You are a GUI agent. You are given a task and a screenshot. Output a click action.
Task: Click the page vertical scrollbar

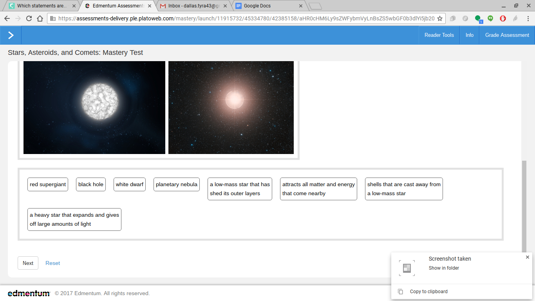pos(524,207)
